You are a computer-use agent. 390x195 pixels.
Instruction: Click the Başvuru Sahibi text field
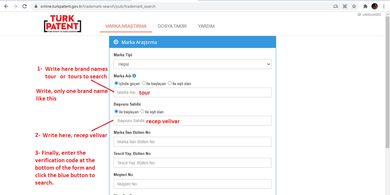pyautogui.click(x=192, y=121)
